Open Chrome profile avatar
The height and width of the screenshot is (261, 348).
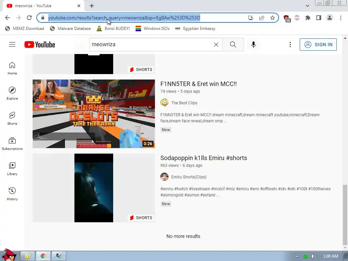(330, 18)
